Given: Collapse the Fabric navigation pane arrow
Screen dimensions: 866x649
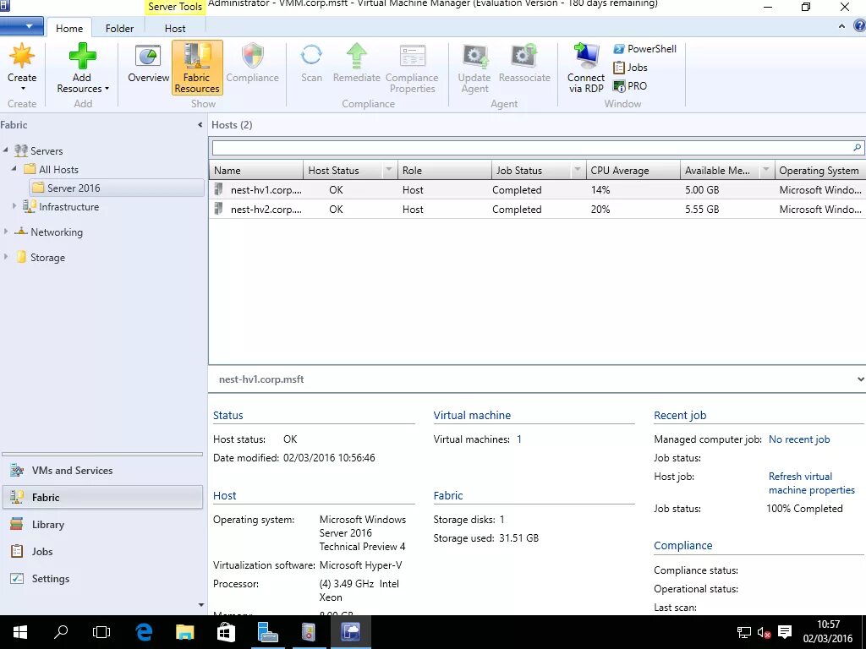Looking at the screenshot, I should (200, 125).
